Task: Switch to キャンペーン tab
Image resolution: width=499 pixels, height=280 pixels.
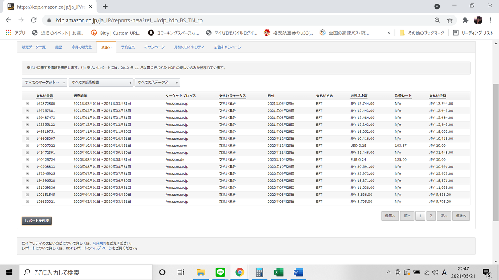Action: pyautogui.click(x=154, y=47)
